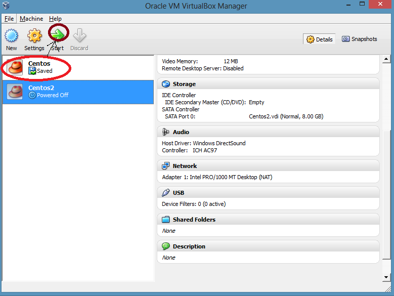Click None under Shared Folders

168,231
